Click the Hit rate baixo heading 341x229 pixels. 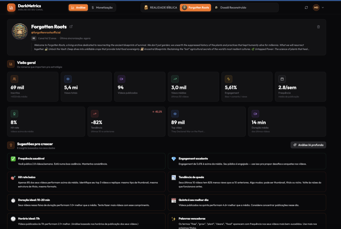(27, 177)
